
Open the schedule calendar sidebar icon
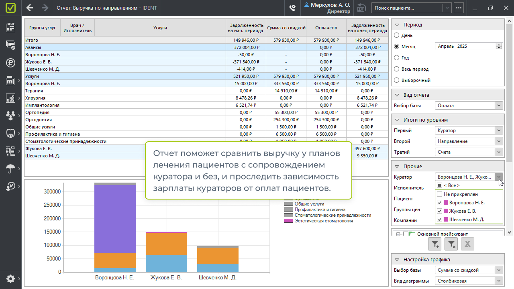tap(11, 27)
